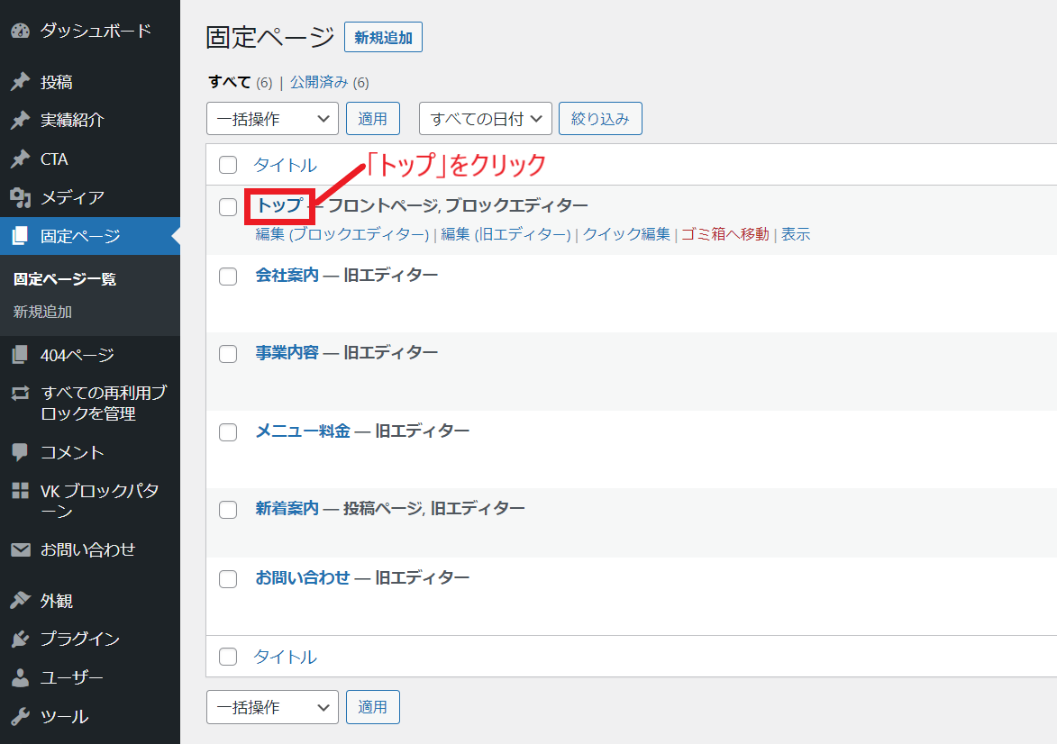Click the Dashboard gauge icon in sidebar
1057x744 pixels.
click(20, 31)
